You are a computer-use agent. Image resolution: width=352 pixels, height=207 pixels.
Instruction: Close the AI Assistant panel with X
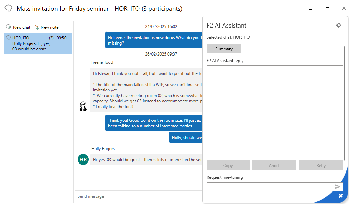[340, 196]
